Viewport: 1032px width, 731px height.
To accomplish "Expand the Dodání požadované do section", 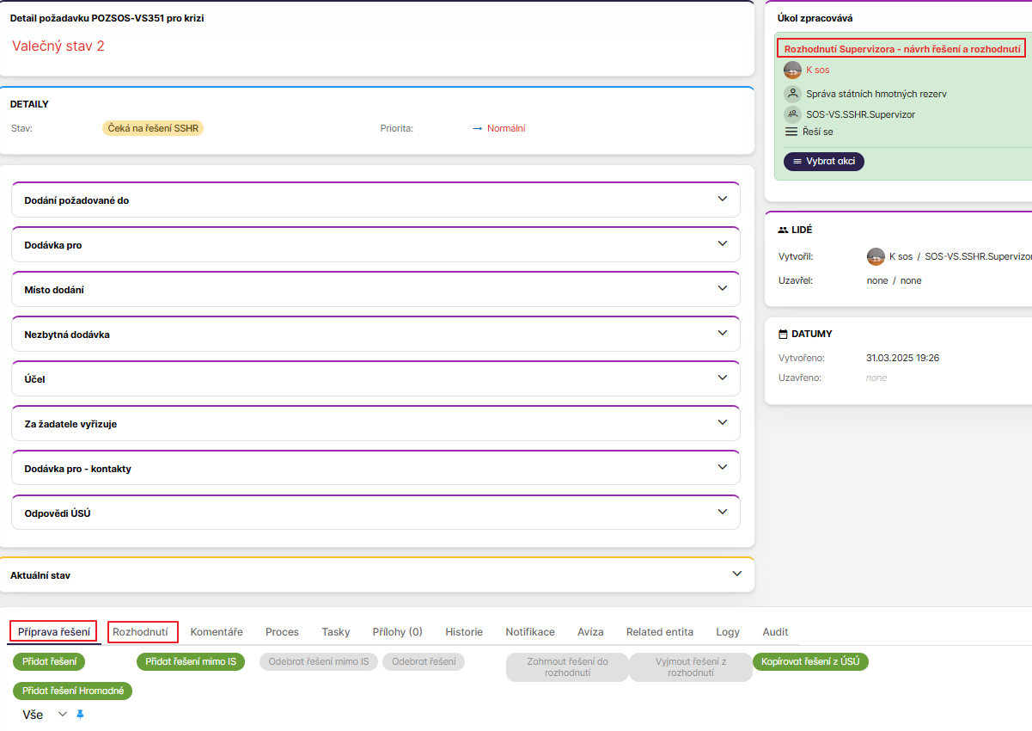I will (722, 200).
